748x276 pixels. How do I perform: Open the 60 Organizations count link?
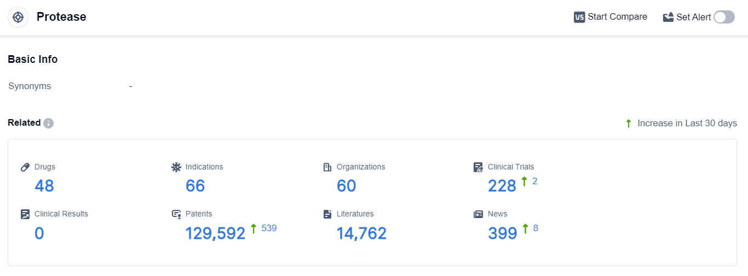[x=347, y=186]
